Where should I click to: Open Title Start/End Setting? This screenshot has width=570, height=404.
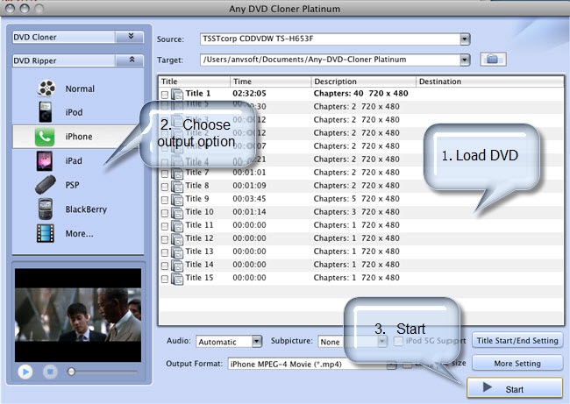click(x=517, y=340)
